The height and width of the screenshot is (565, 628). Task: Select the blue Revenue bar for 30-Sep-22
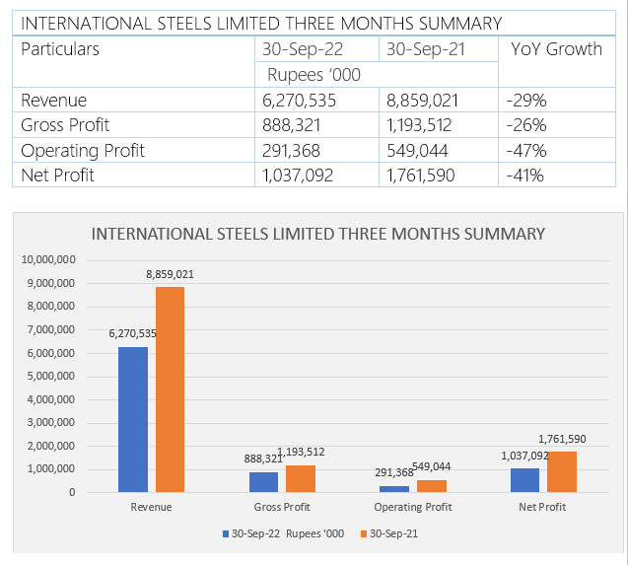(133, 419)
